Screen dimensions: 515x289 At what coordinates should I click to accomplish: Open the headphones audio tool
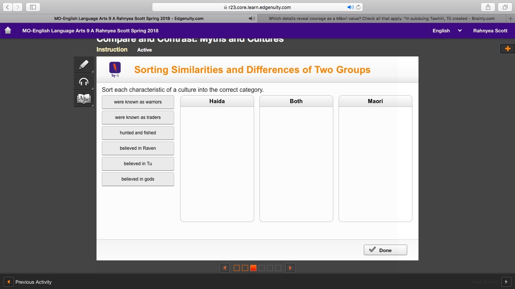tap(84, 82)
